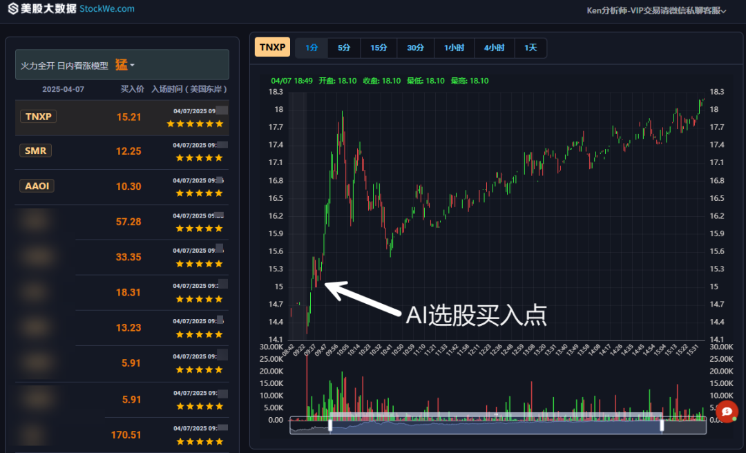Open the red chat support bubble icon
The height and width of the screenshot is (453, 746).
(x=727, y=412)
